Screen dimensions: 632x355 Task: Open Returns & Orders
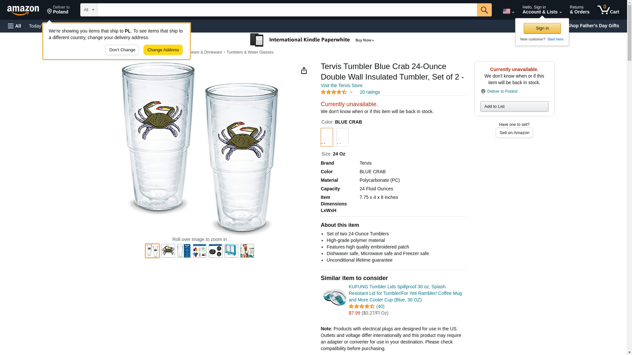point(579,10)
